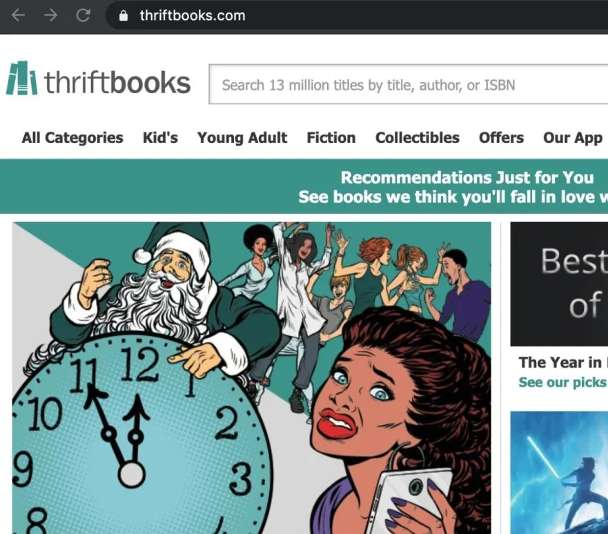Click the browser forward arrow
Image resolution: width=608 pixels, height=534 pixels.
[x=51, y=15]
